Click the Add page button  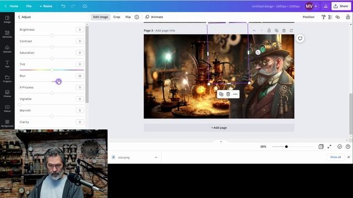pyautogui.click(x=219, y=128)
